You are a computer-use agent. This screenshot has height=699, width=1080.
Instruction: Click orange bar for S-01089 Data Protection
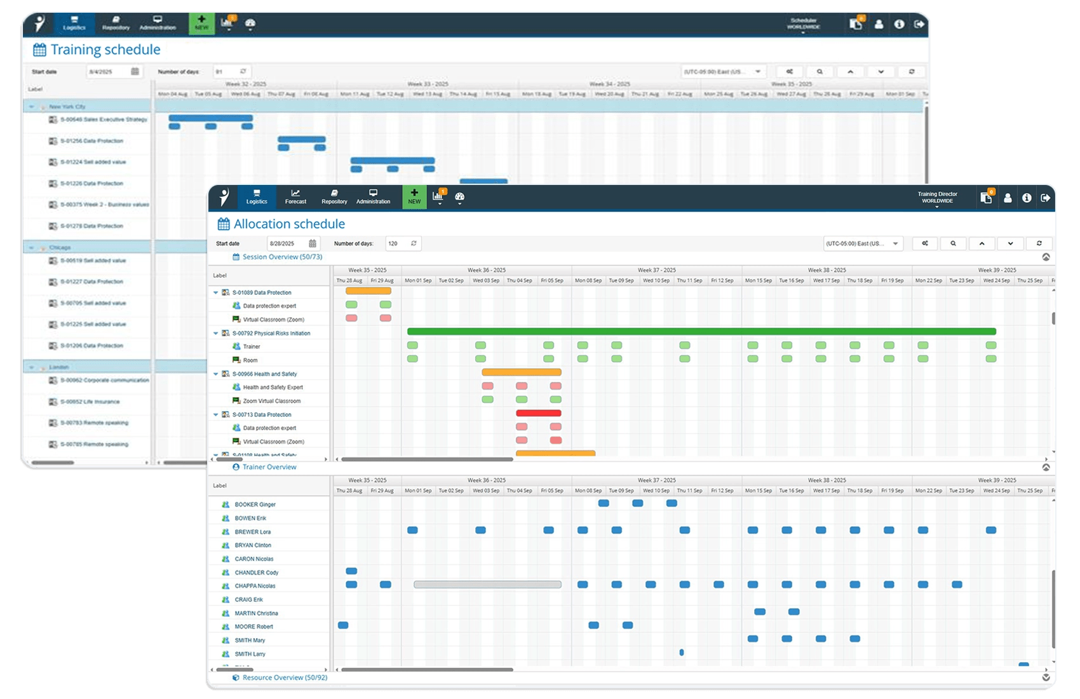(x=368, y=291)
